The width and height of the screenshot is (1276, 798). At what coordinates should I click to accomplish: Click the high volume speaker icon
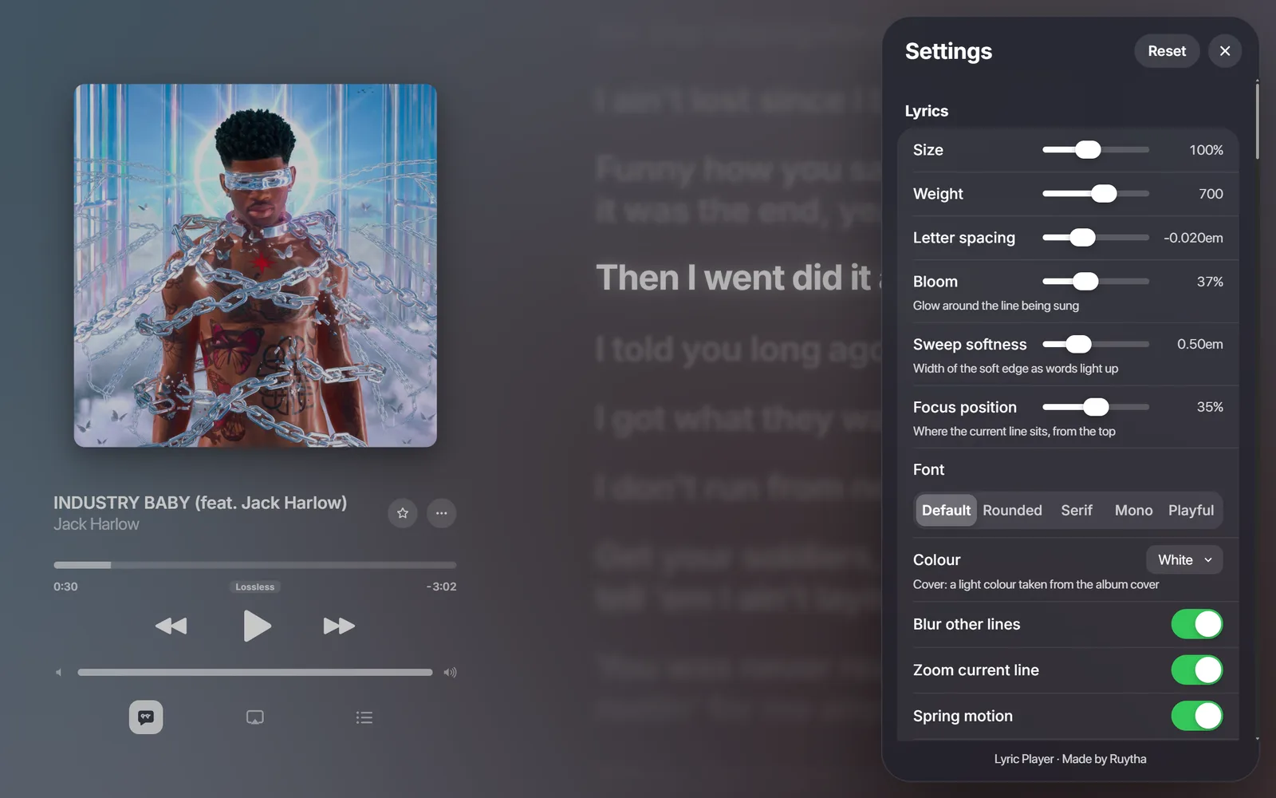[451, 672]
